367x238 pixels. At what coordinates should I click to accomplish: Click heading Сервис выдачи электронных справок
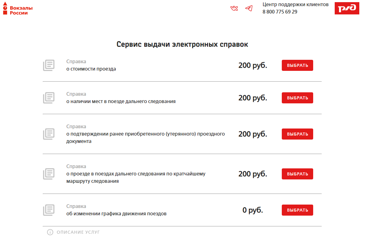(x=182, y=44)
